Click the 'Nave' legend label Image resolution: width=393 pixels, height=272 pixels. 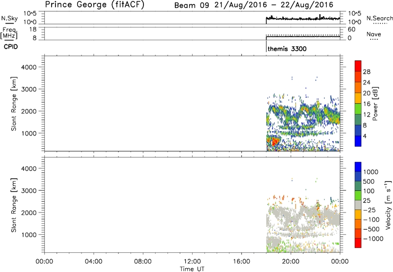[x=374, y=34]
